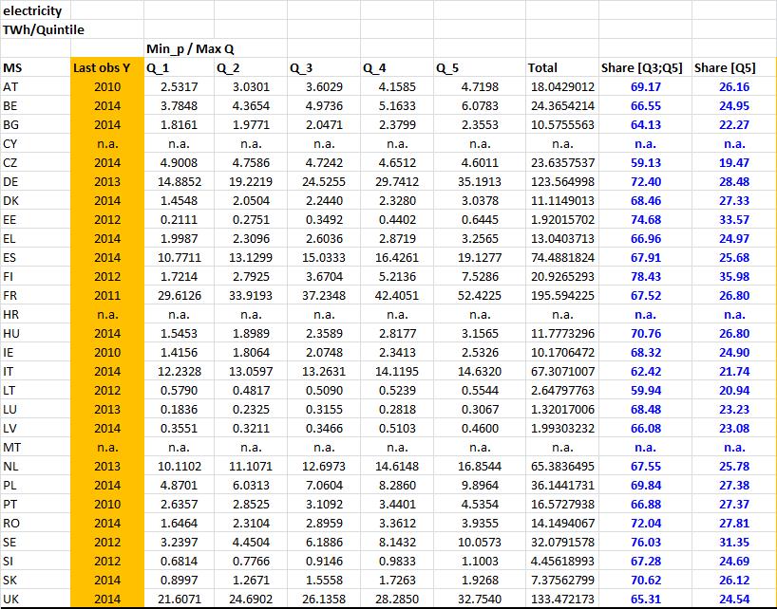
Task: Click the orange 2010 cell in AT row
Action: (107, 86)
